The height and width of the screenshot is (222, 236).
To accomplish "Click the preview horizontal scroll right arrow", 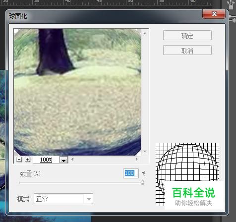I will (136, 160).
